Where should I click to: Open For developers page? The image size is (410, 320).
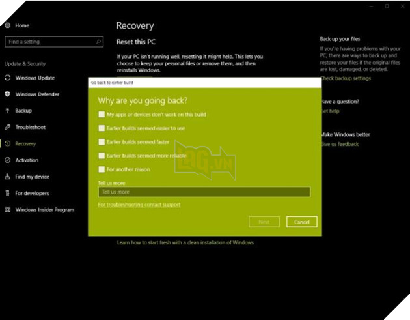[32, 194]
